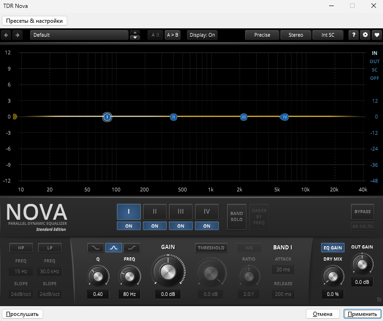The image size is (383, 321).
Task: Select the Band IV tab
Action: pyautogui.click(x=207, y=212)
